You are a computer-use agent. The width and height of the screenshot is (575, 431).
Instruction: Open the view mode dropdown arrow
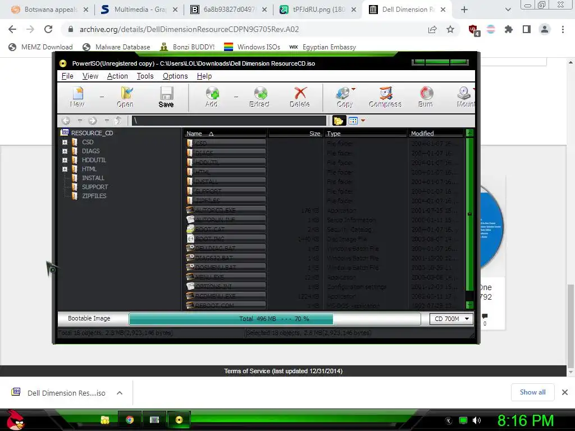click(x=363, y=121)
